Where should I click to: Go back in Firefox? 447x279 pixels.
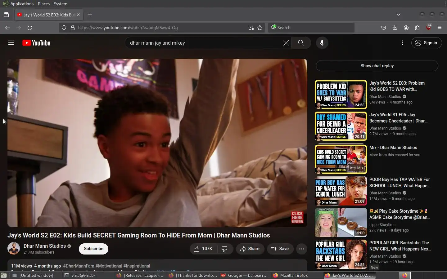7,28
